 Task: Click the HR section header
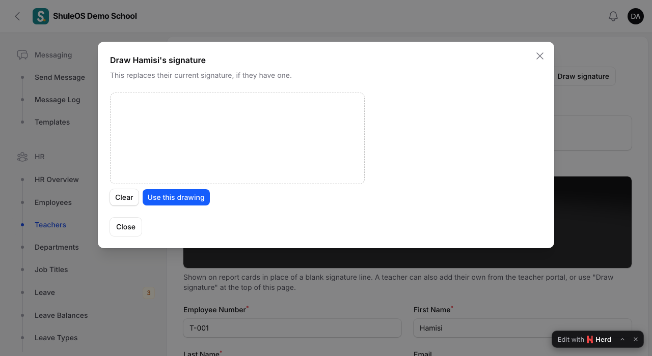40,157
